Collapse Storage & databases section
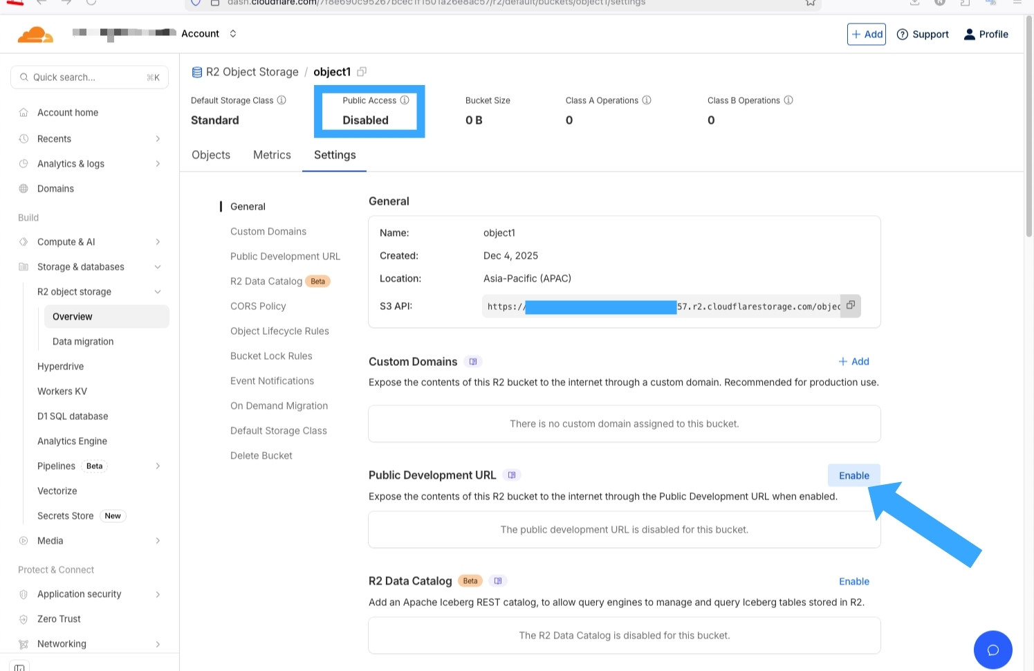This screenshot has height=671, width=1034. tap(158, 267)
